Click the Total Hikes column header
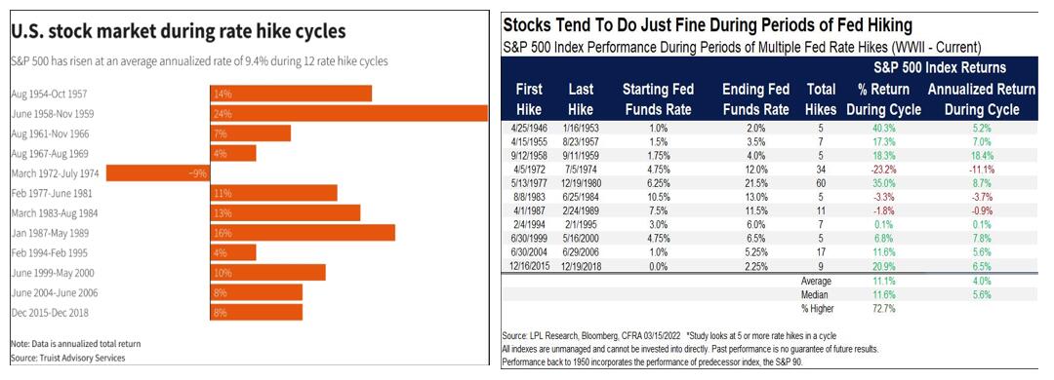Screen dimensions: 1054x380 [820, 98]
